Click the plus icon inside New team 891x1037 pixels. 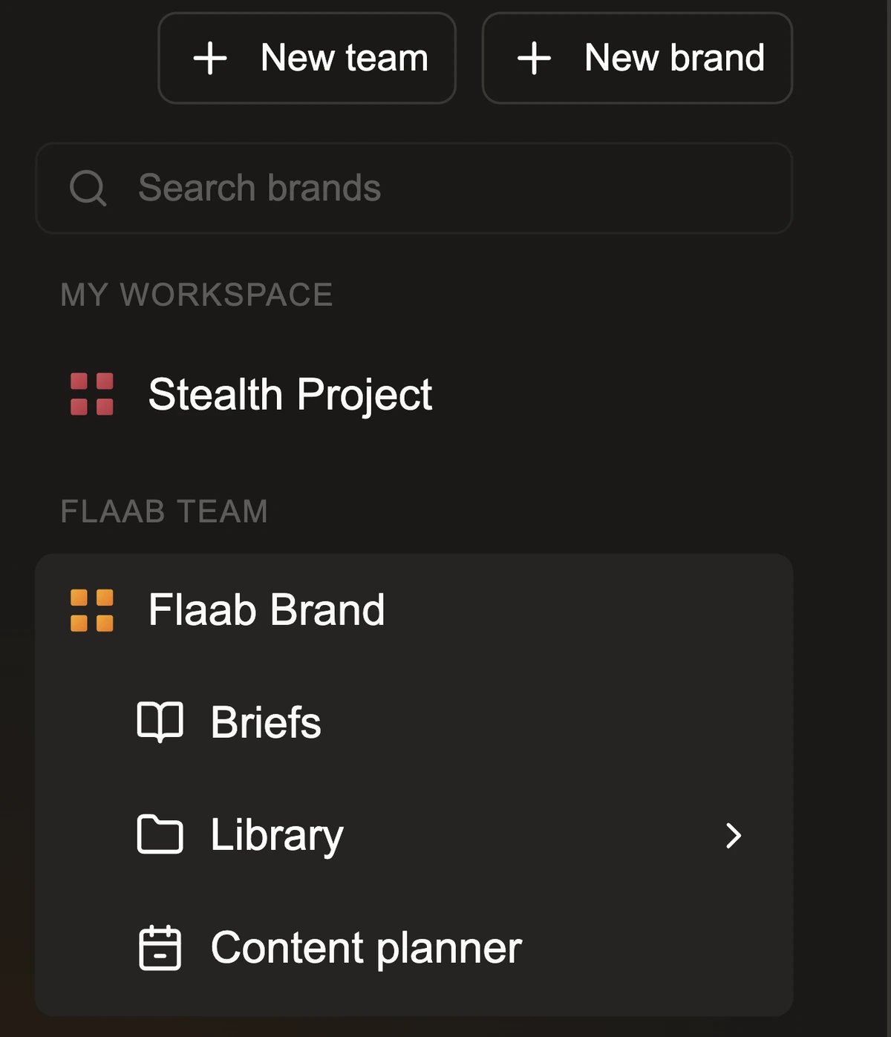point(211,58)
